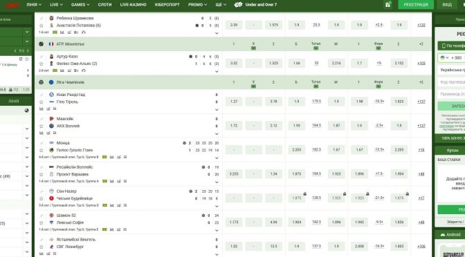
Task: Open +137 more markets for Кнак Рандстад match
Action: pos(421,102)
